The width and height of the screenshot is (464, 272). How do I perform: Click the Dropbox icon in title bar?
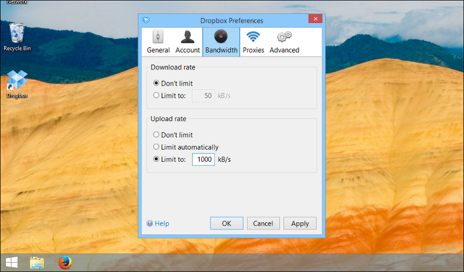[x=146, y=20]
